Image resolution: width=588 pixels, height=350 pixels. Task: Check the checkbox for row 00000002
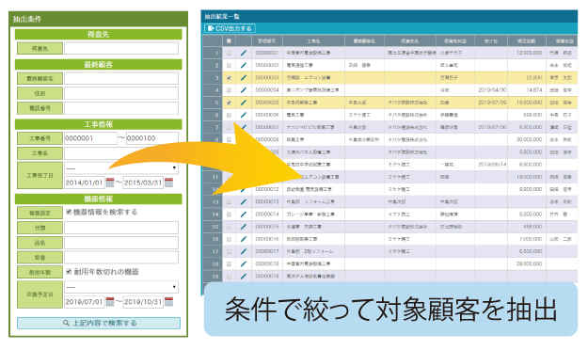coord(229,66)
